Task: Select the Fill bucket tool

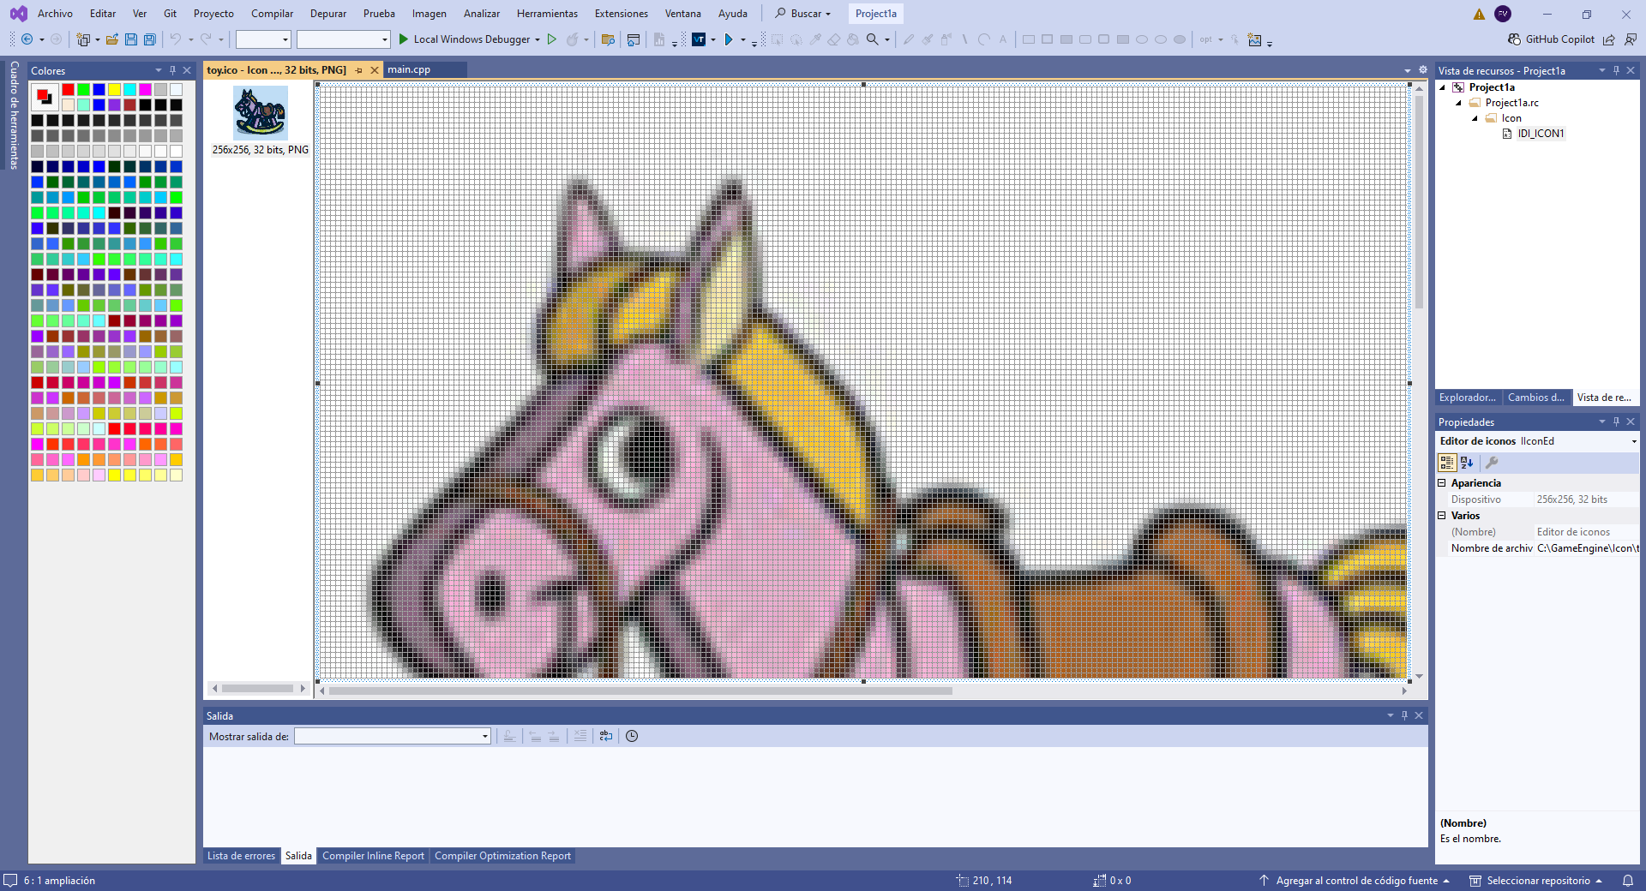Action: click(x=853, y=39)
